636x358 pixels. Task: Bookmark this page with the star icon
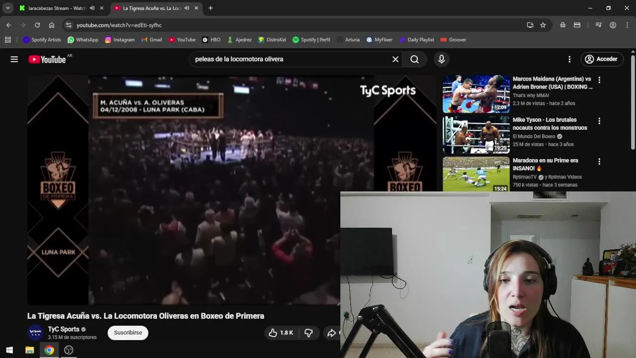tap(543, 25)
